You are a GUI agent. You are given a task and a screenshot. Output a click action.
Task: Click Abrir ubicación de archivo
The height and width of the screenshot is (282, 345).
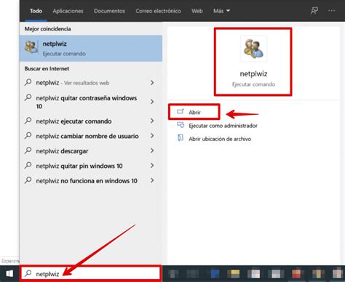[x=220, y=139]
